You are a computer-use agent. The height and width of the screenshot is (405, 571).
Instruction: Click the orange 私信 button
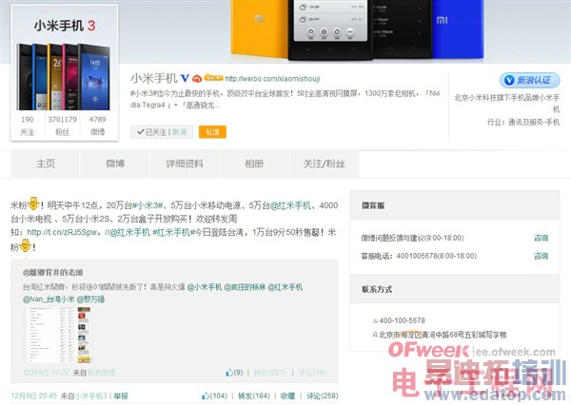pos(212,132)
